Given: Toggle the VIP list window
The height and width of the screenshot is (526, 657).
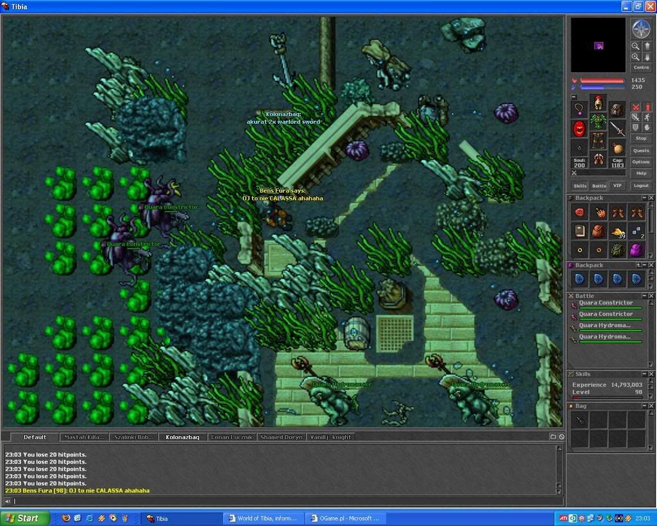Looking at the screenshot, I should [x=617, y=186].
